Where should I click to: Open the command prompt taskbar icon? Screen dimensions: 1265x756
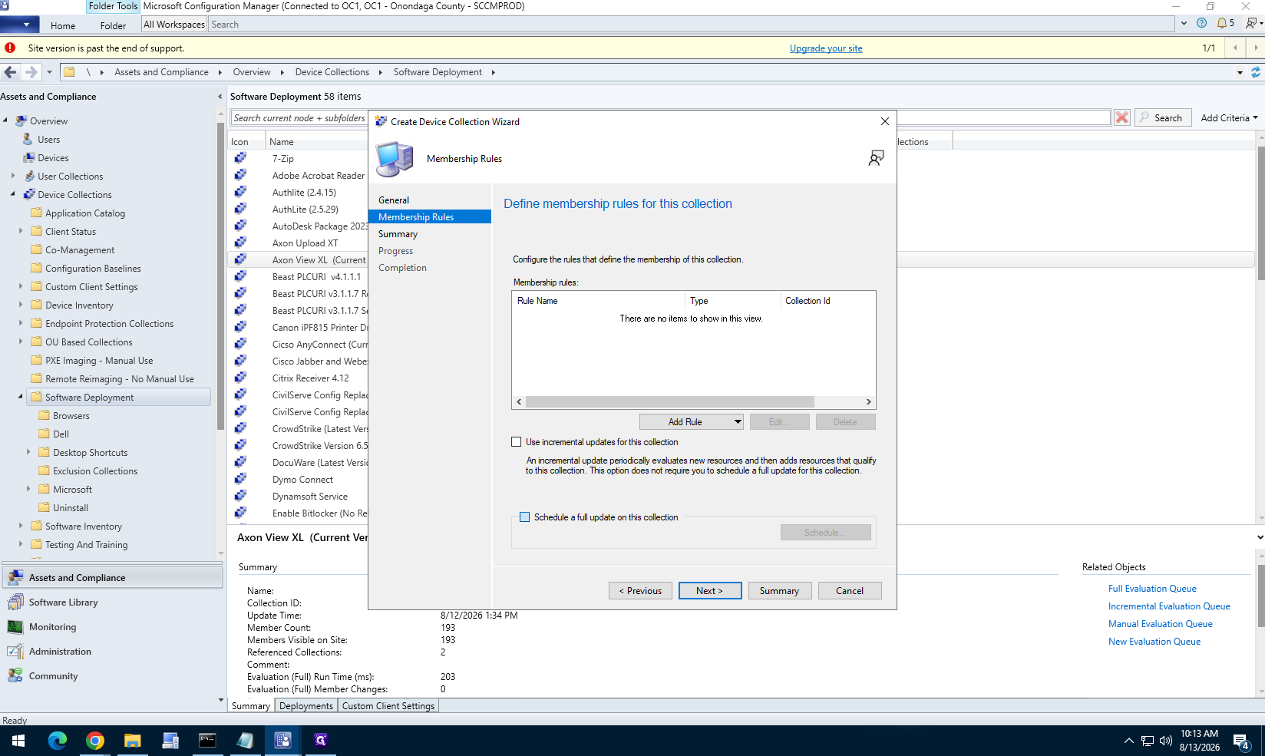208,741
